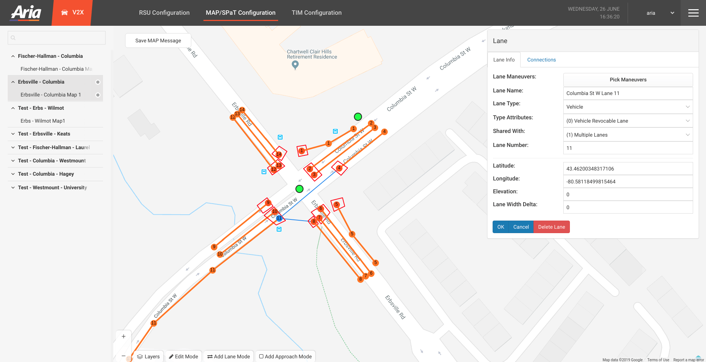Open the Lane Type dropdown

pyautogui.click(x=628, y=107)
